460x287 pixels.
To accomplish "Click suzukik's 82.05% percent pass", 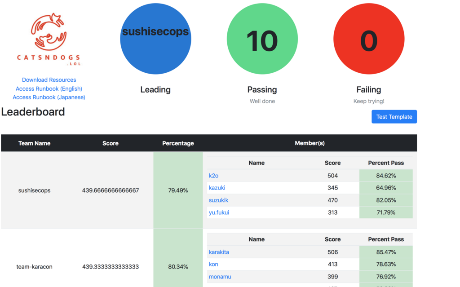I will pyautogui.click(x=386, y=200).
